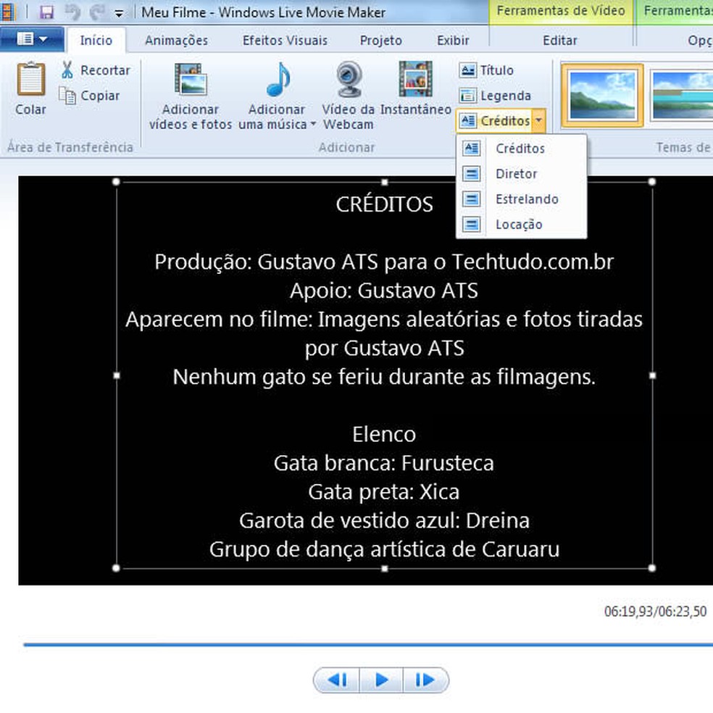
Task: Switch to the Animações tab
Action: [176, 40]
